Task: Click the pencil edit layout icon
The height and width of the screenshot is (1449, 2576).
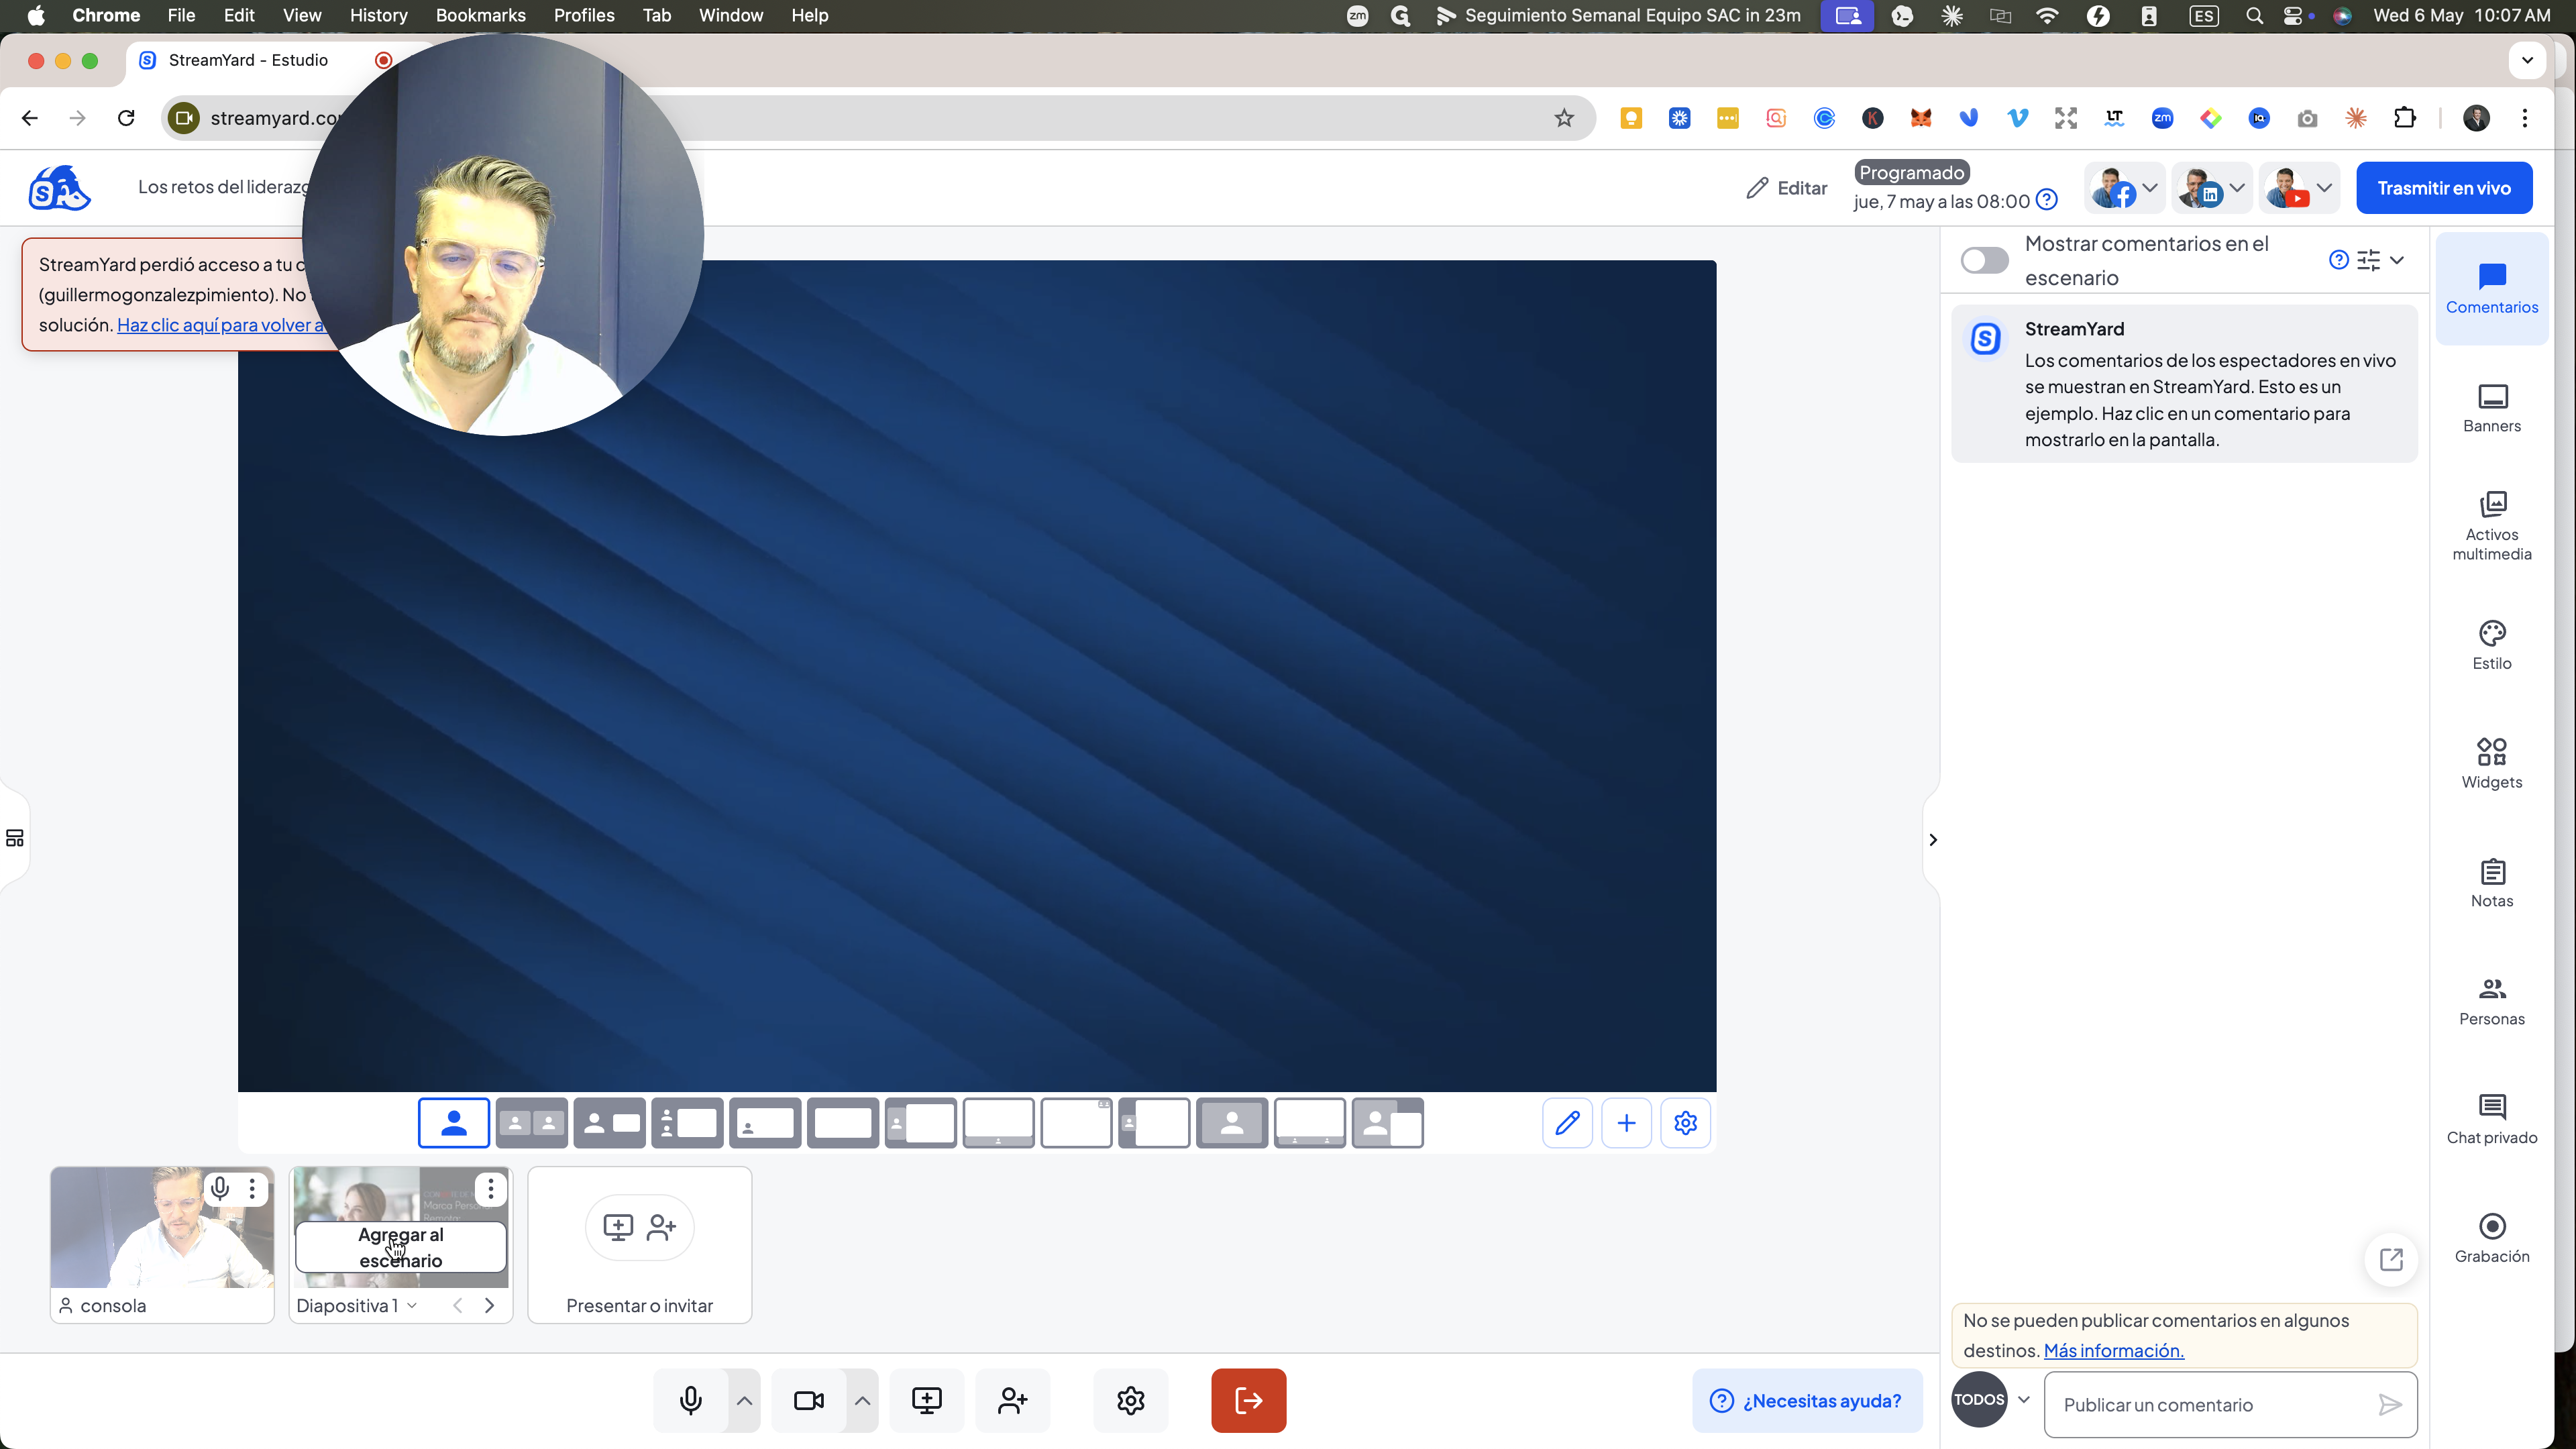Action: point(1567,1123)
